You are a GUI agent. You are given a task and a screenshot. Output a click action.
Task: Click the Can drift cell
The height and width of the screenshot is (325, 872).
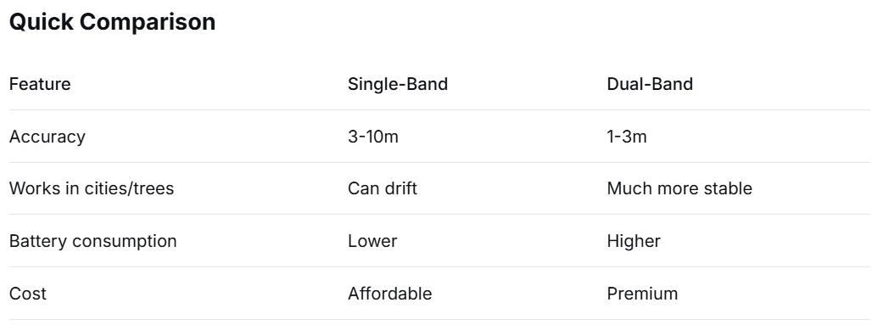click(383, 188)
